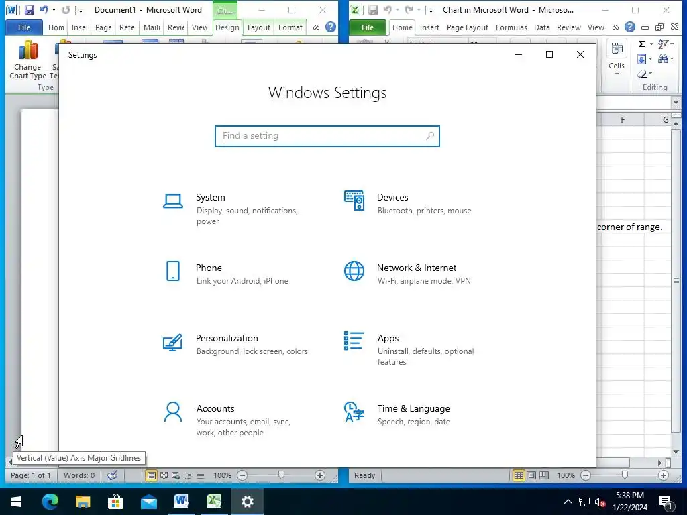Select Outline view in Word status bar

pos(189,475)
